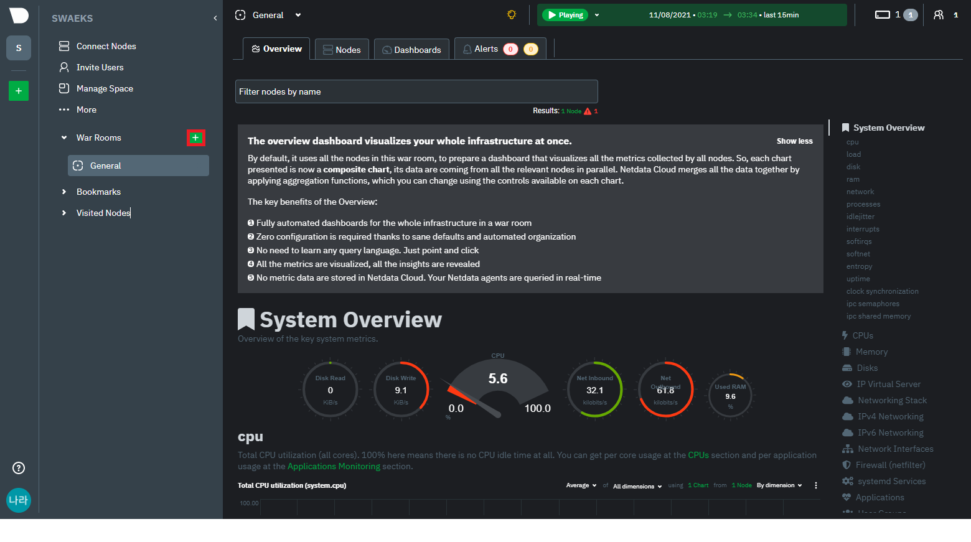Click the Disk Write gauge

401,389
